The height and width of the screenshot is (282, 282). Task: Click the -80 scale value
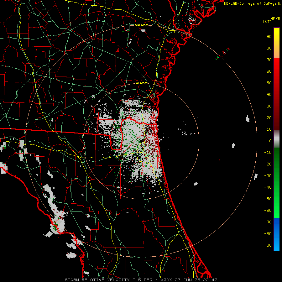point(268,234)
